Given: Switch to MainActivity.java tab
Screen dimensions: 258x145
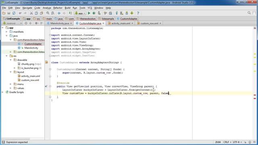Looking at the screenshot, I should pos(60,23).
